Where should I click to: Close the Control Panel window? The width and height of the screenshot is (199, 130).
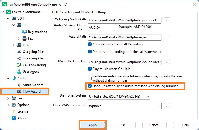click(x=195, y=4)
